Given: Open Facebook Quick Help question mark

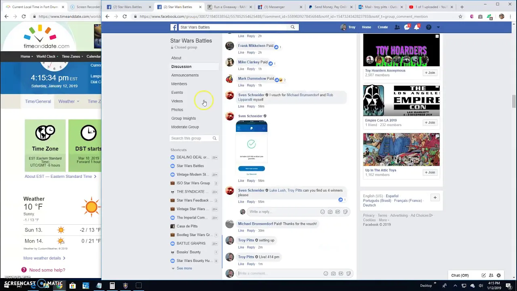Looking at the screenshot, I should (429, 27).
